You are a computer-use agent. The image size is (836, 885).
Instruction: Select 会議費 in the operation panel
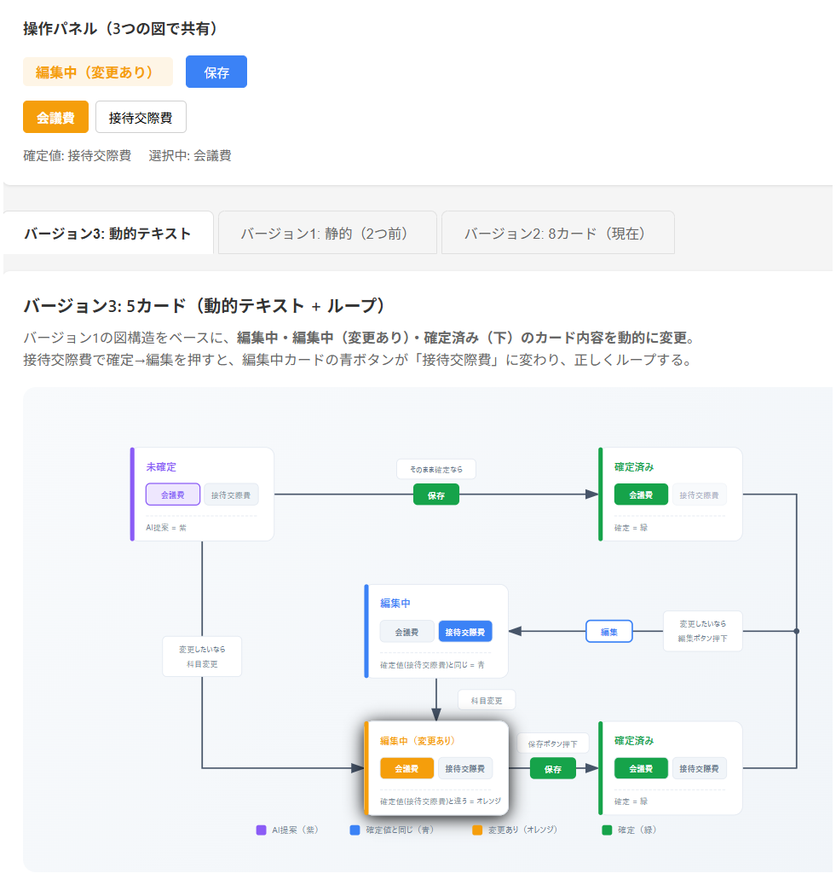(55, 116)
